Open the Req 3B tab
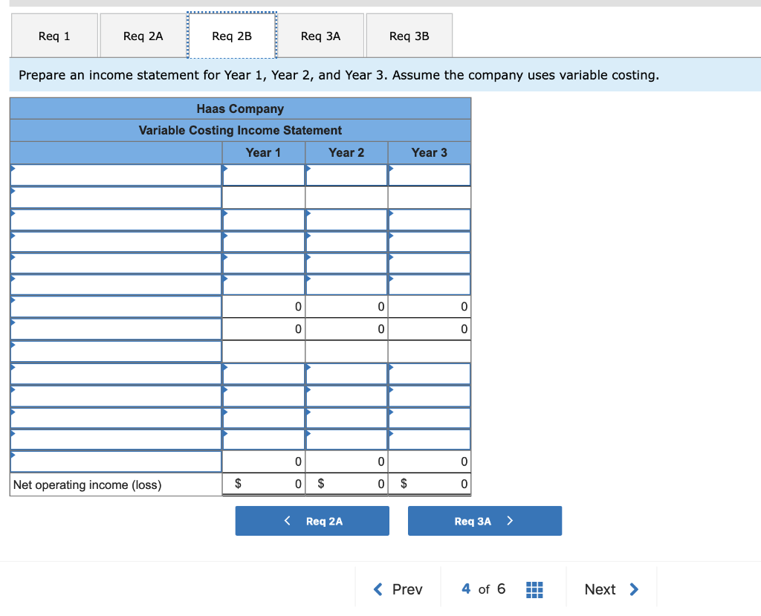The height and width of the screenshot is (616, 761). point(409,35)
